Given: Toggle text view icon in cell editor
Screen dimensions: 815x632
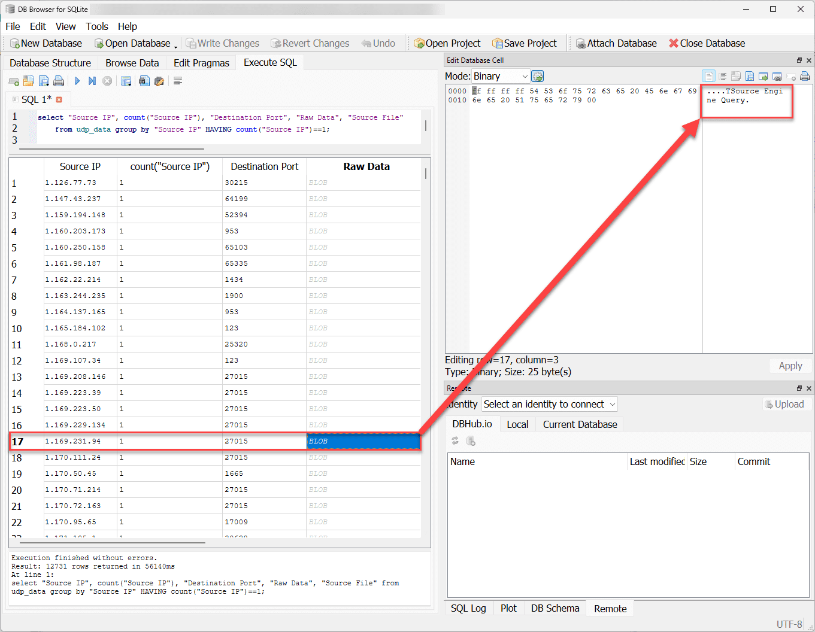Looking at the screenshot, I should click(709, 77).
